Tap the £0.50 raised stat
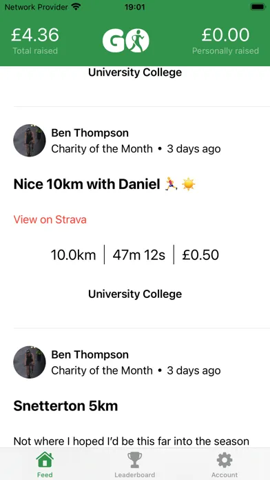The width and height of the screenshot is (270, 480). click(x=200, y=255)
